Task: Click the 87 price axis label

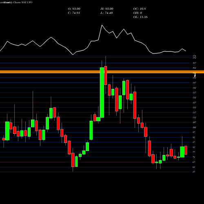Action: point(194,142)
